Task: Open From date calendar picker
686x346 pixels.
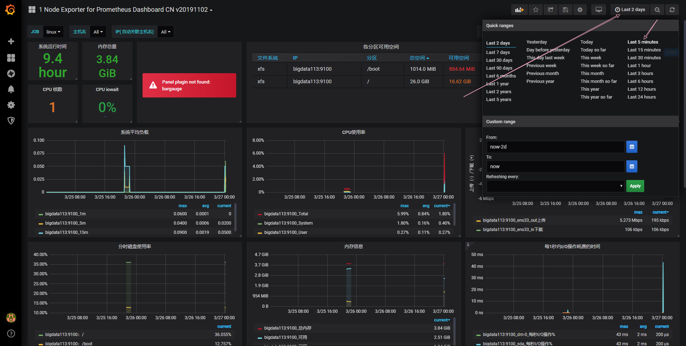Action: coord(632,147)
